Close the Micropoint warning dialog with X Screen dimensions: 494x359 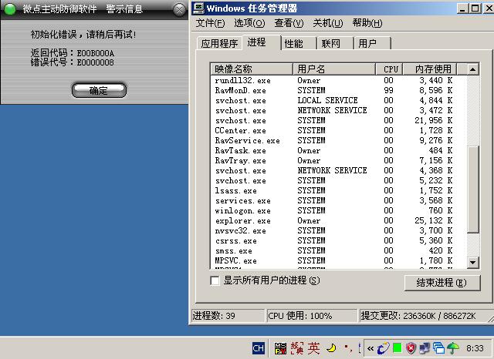[180, 9]
